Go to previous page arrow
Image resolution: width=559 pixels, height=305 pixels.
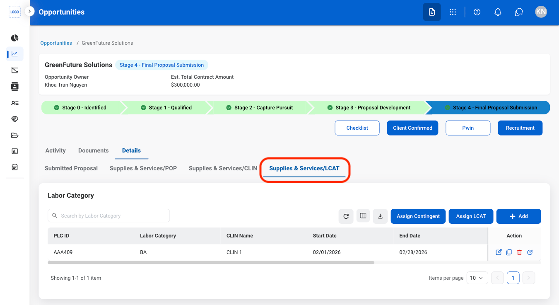498,278
